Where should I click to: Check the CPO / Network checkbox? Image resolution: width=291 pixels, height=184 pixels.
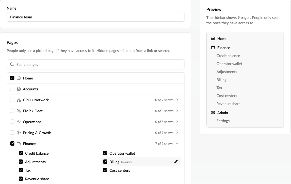click(12, 100)
